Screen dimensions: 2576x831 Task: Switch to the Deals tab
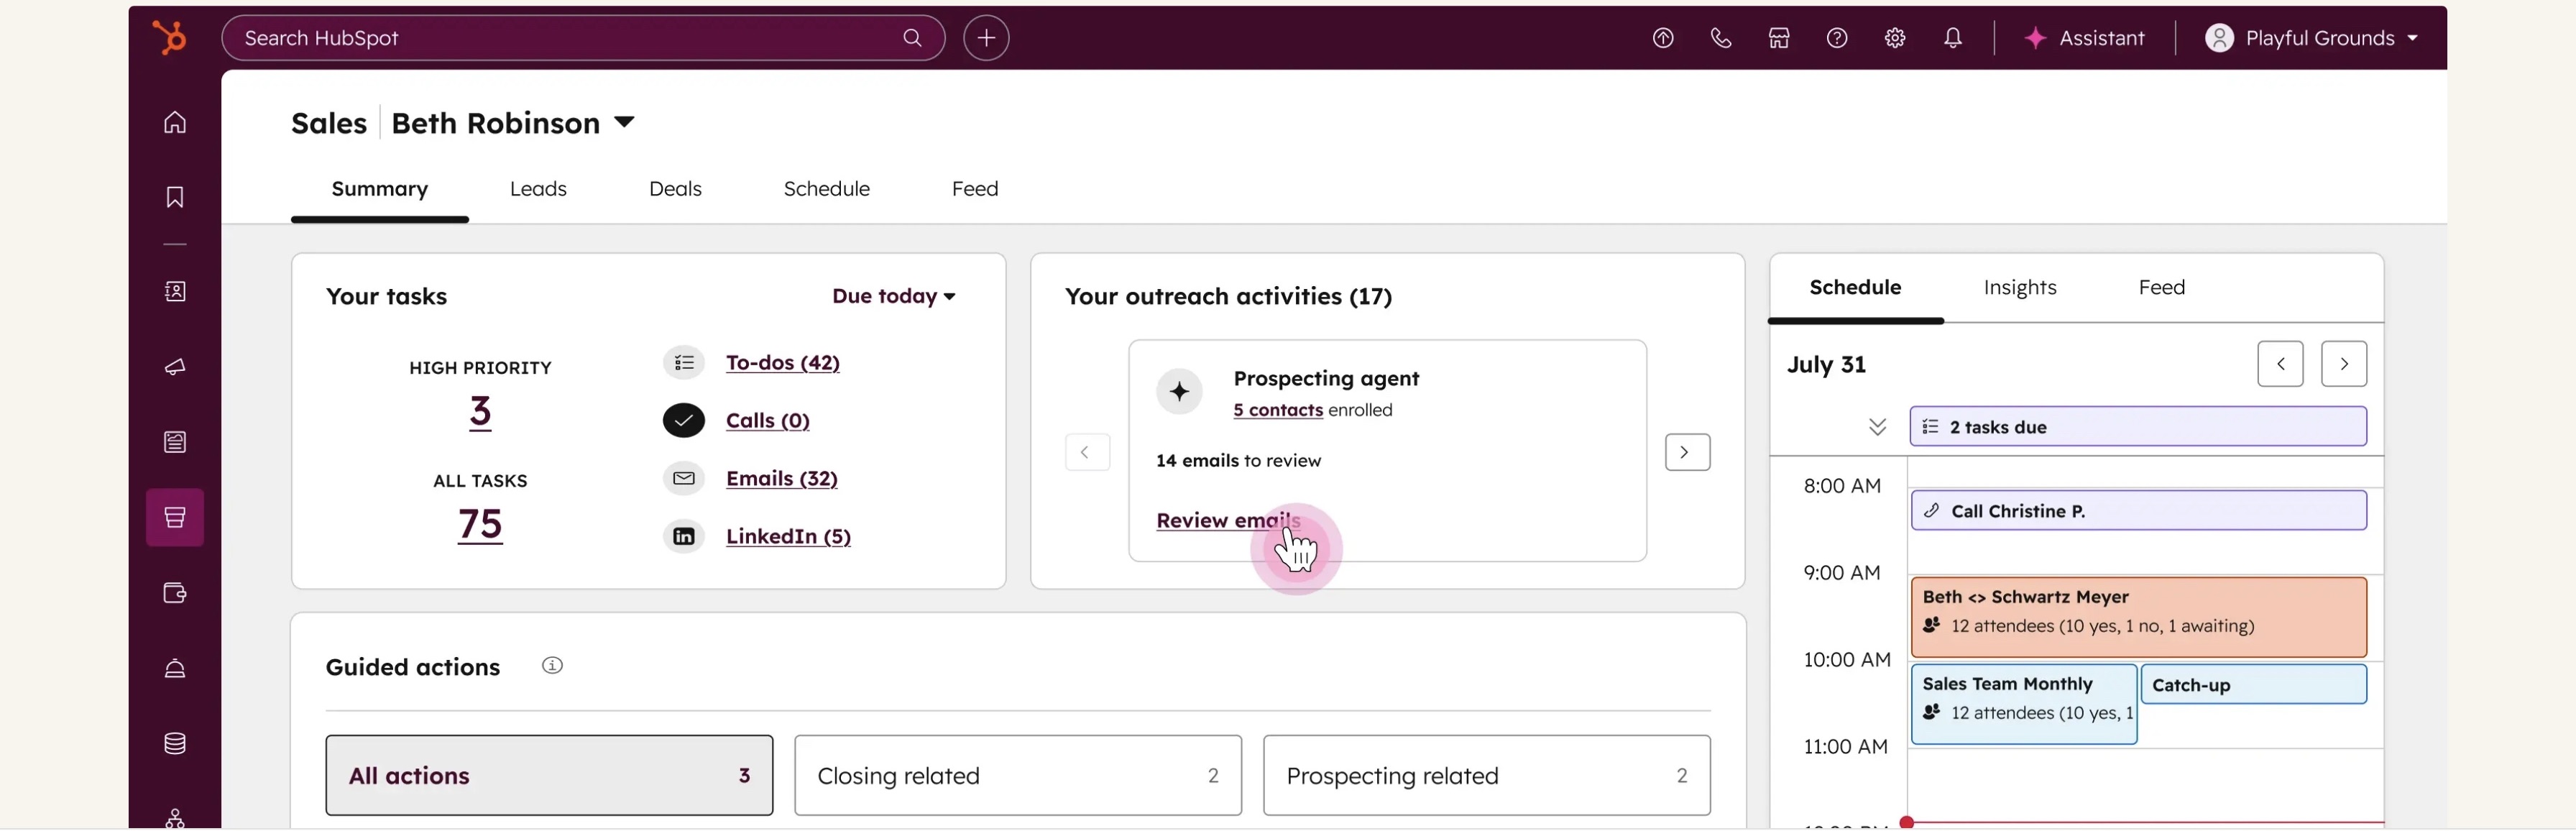tap(675, 189)
